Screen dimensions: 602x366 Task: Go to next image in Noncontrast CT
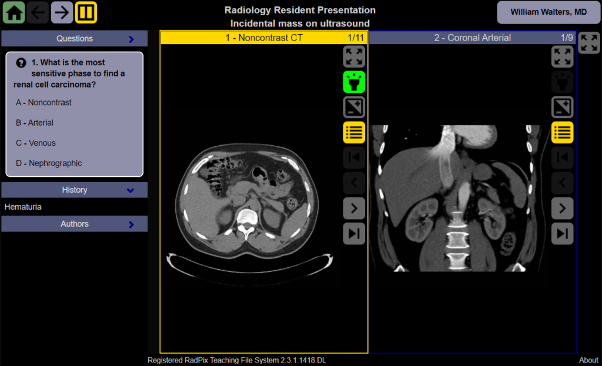(x=354, y=209)
